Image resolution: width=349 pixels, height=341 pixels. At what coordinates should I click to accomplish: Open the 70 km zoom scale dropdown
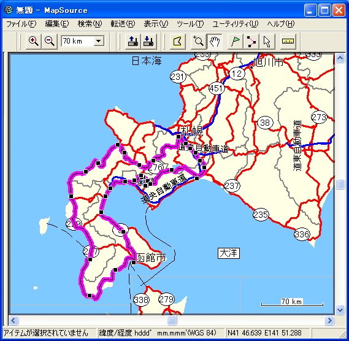98,41
